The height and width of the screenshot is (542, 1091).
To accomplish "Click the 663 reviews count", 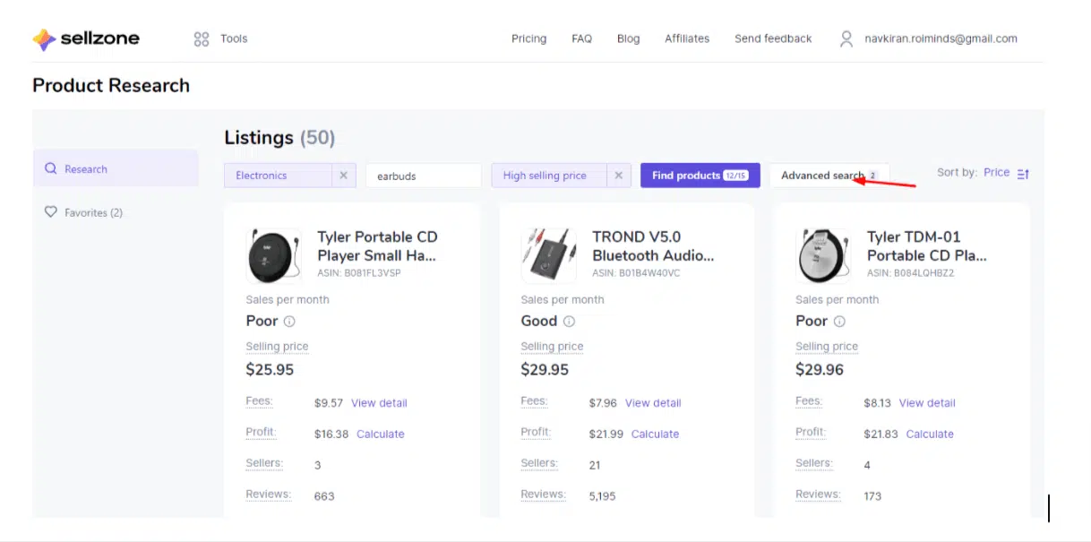I will point(324,496).
